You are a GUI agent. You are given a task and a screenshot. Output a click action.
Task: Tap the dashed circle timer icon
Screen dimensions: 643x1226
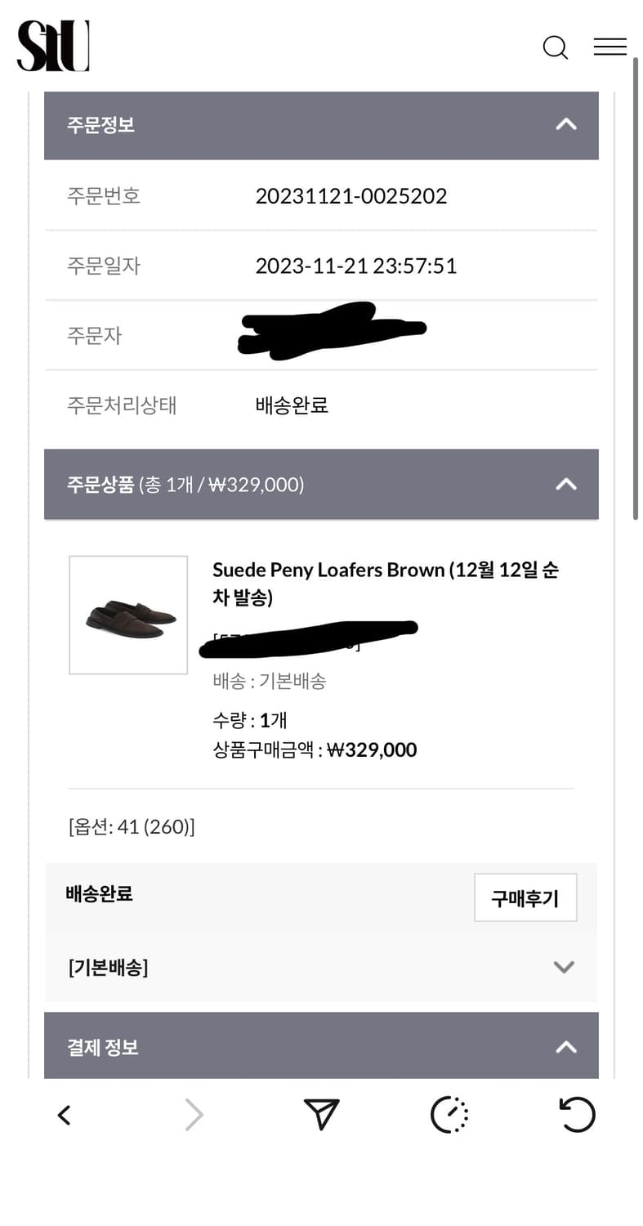click(449, 1115)
